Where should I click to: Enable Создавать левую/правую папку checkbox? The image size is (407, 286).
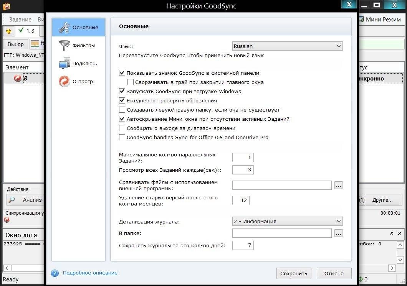[x=122, y=110]
